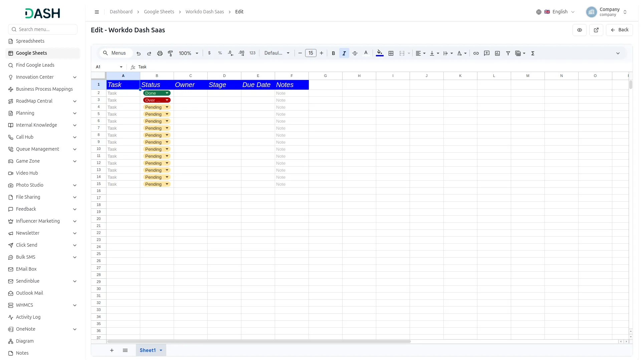Add a comment using the comment icon
This screenshot has width=641, height=360.
[x=487, y=53]
